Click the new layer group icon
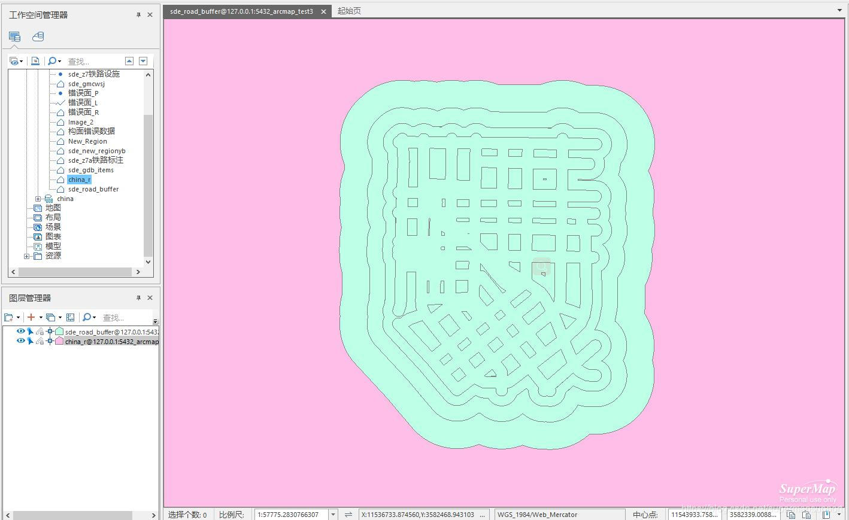The image size is (849, 520). pyautogui.click(x=8, y=318)
